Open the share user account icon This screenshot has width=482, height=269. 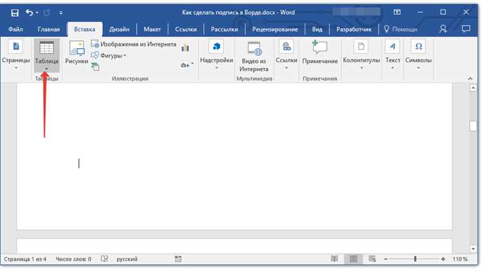443,29
